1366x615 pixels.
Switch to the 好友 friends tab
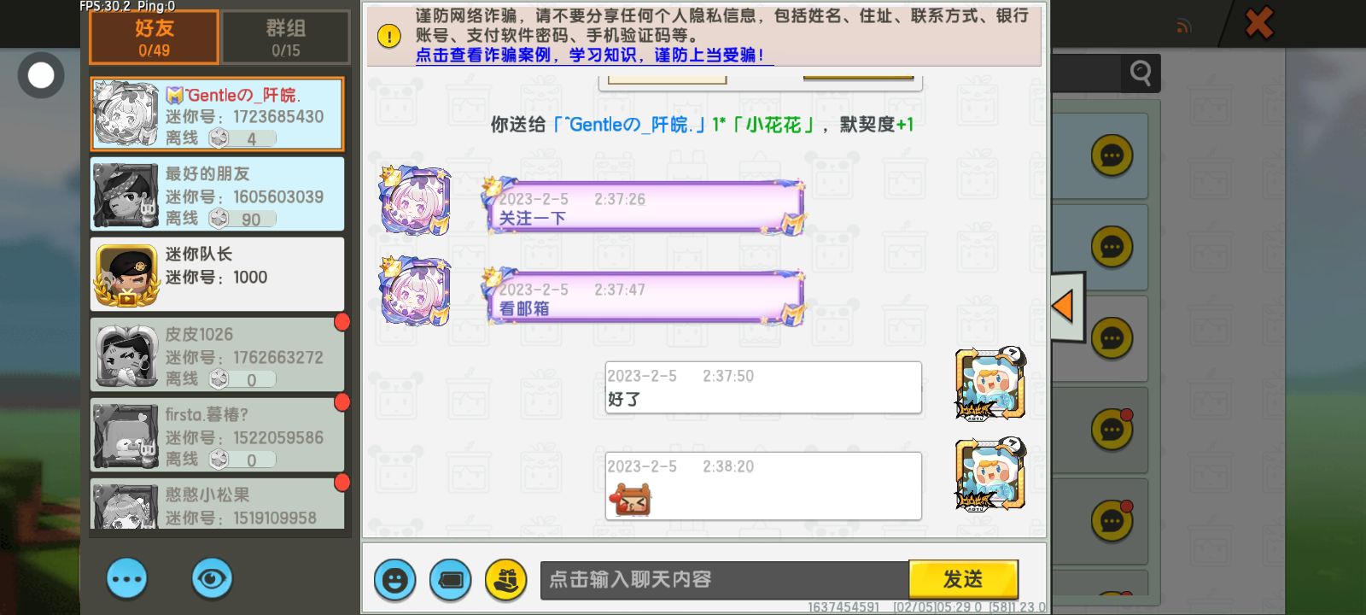click(x=155, y=38)
